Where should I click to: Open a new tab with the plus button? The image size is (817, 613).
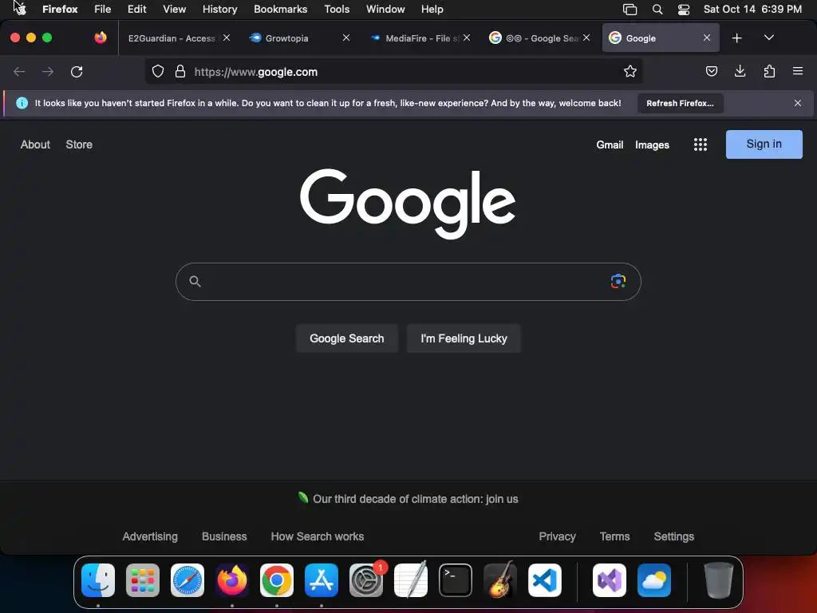[x=736, y=38]
